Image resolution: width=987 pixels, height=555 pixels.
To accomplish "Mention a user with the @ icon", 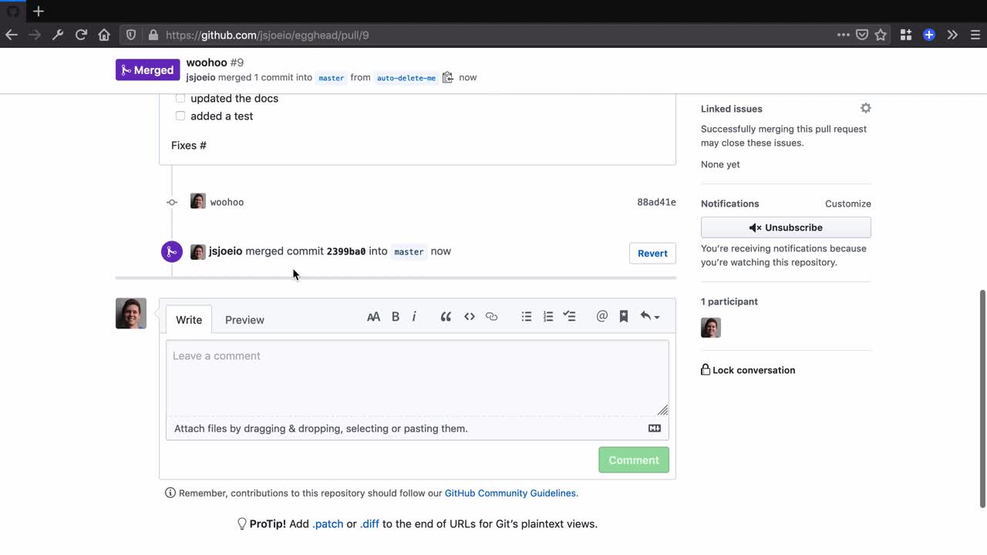I will tap(602, 316).
